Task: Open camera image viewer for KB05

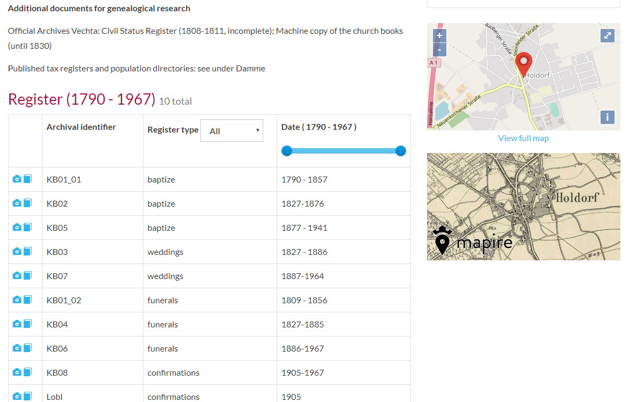Action: coord(17,228)
